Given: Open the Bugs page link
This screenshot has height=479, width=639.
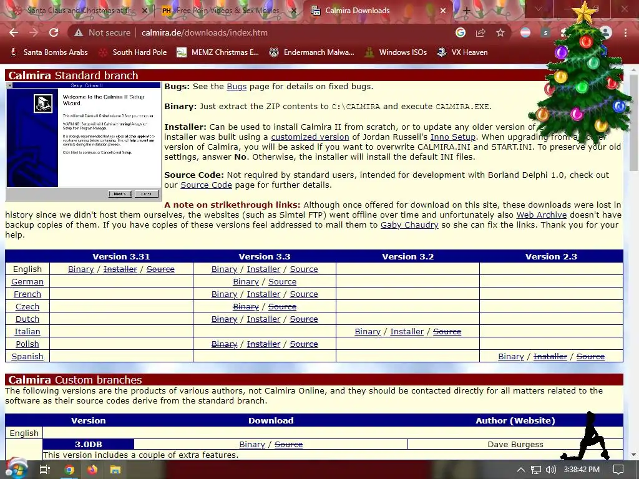Looking at the screenshot, I should pyautogui.click(x=237, y=86).
